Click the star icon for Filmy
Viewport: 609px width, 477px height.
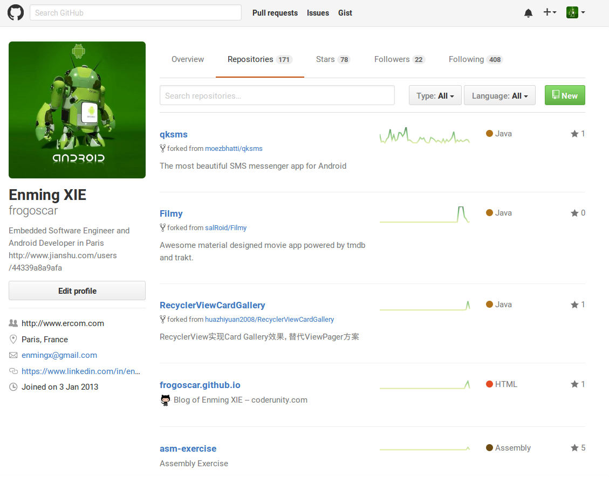pyautogui.click(x=574, y=213)
